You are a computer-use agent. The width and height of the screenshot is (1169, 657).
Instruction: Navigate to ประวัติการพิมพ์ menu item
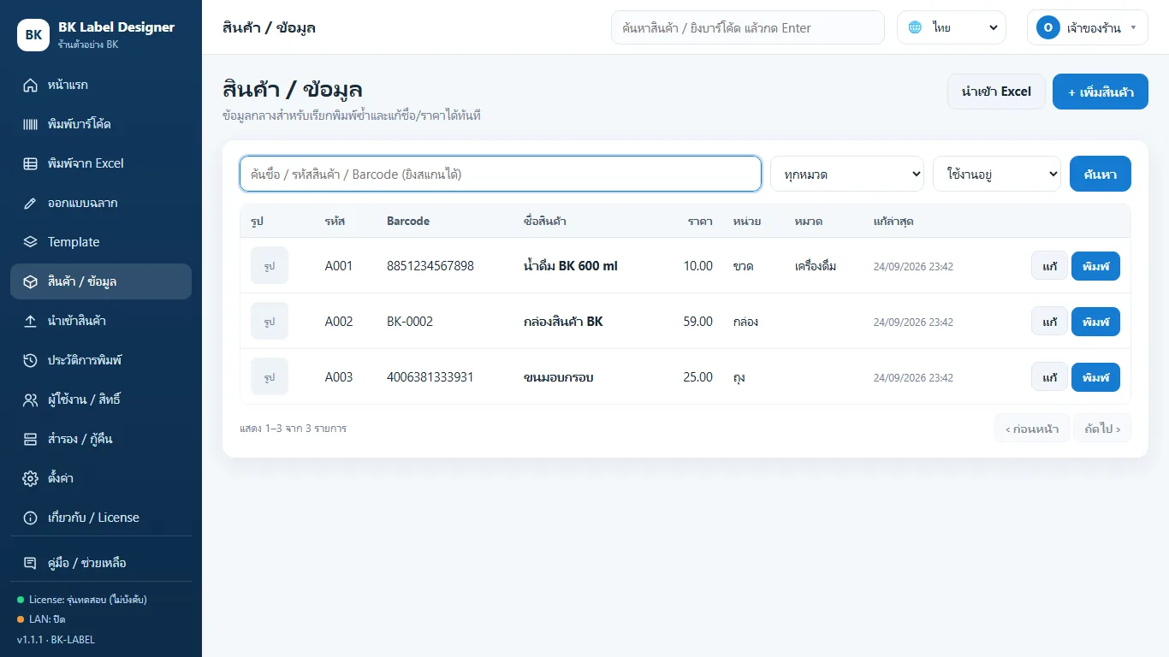(x=101, y=360)
